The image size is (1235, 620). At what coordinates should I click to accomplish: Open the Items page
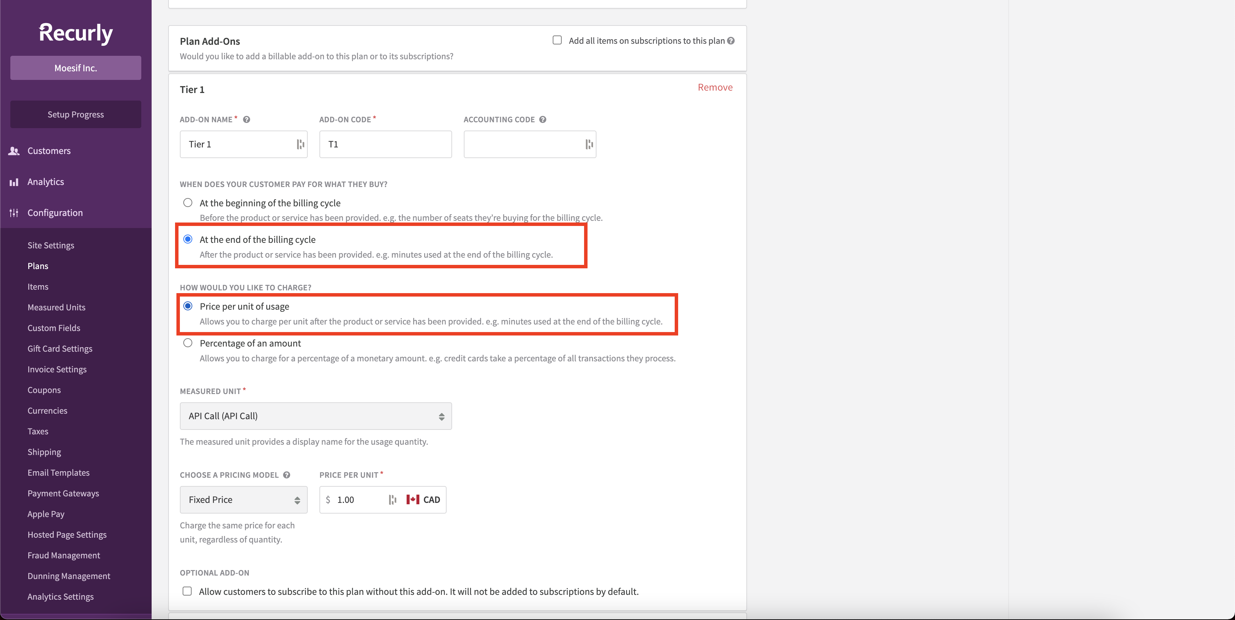[38, 287]
